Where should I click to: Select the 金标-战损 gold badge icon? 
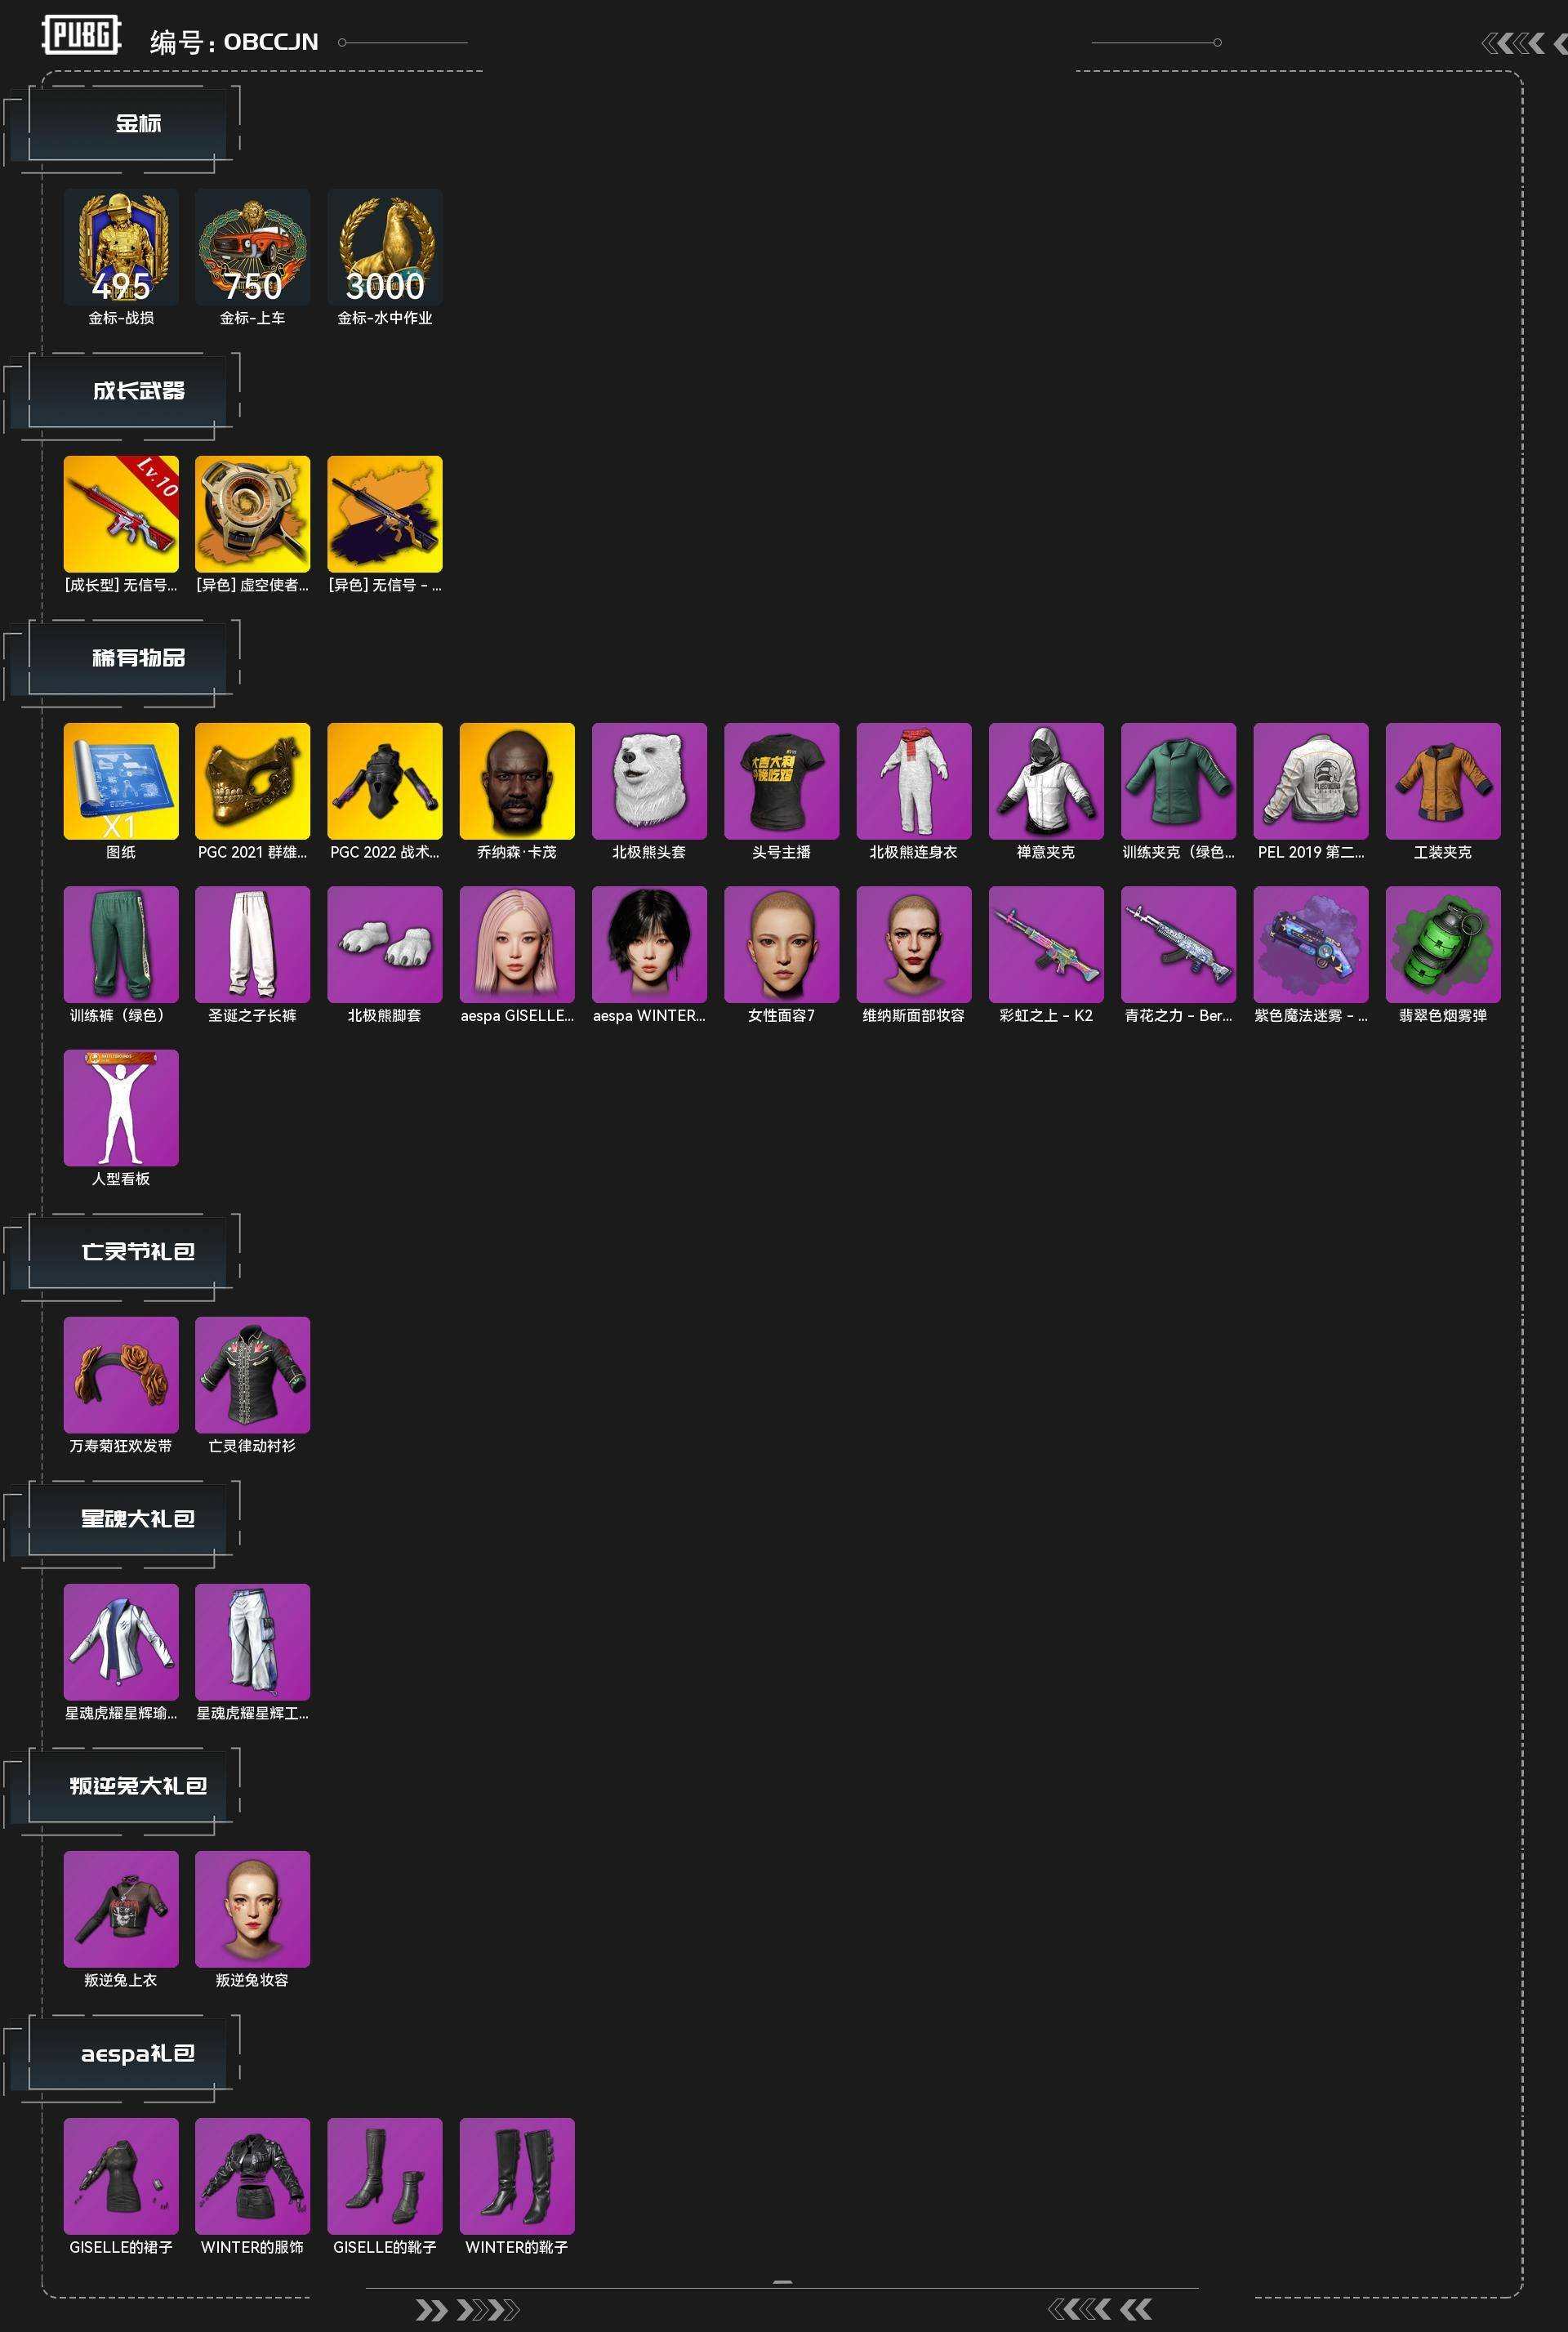[121, 247]
